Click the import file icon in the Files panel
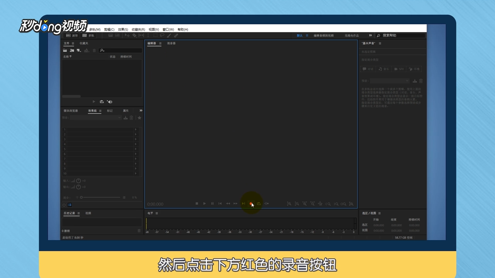The height and width of the screenshot is (278, 495). [x=72, y=50]
